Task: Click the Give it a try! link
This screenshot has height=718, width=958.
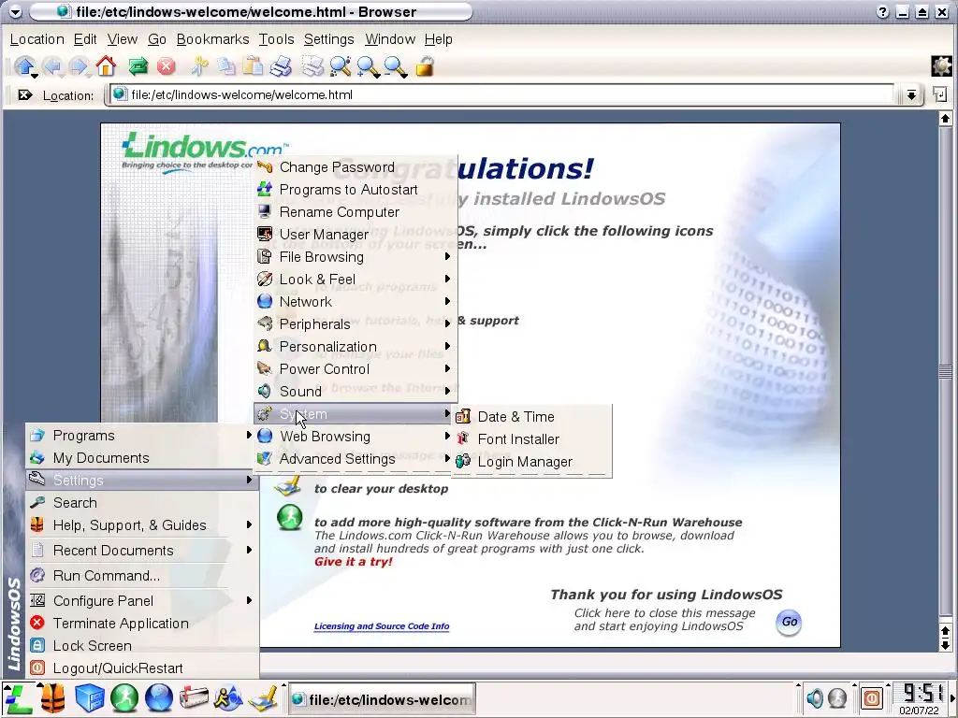Action: (353, 562)
